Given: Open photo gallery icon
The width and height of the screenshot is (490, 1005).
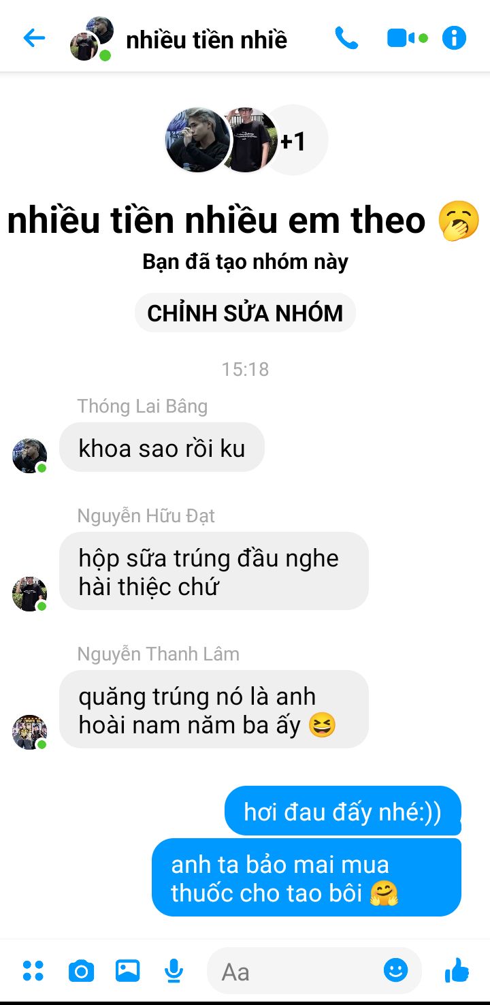Looking at the screenshot, I should pyautogui.click(x=127, y=970).
